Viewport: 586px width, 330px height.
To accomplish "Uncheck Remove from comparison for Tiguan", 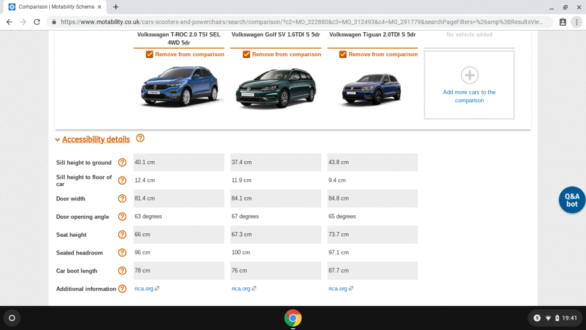I will (x=343, y=55).
